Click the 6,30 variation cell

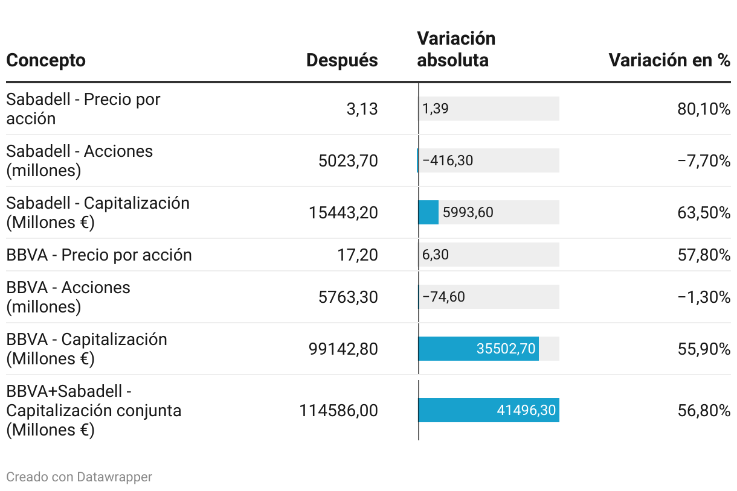489,255
